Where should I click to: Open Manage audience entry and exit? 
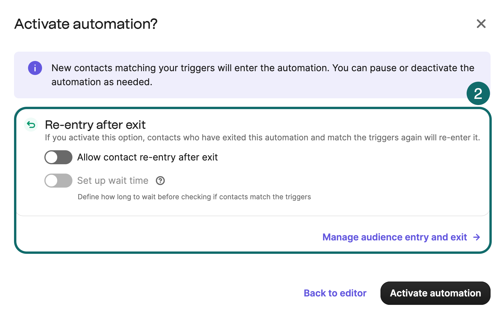coord(394,237)
